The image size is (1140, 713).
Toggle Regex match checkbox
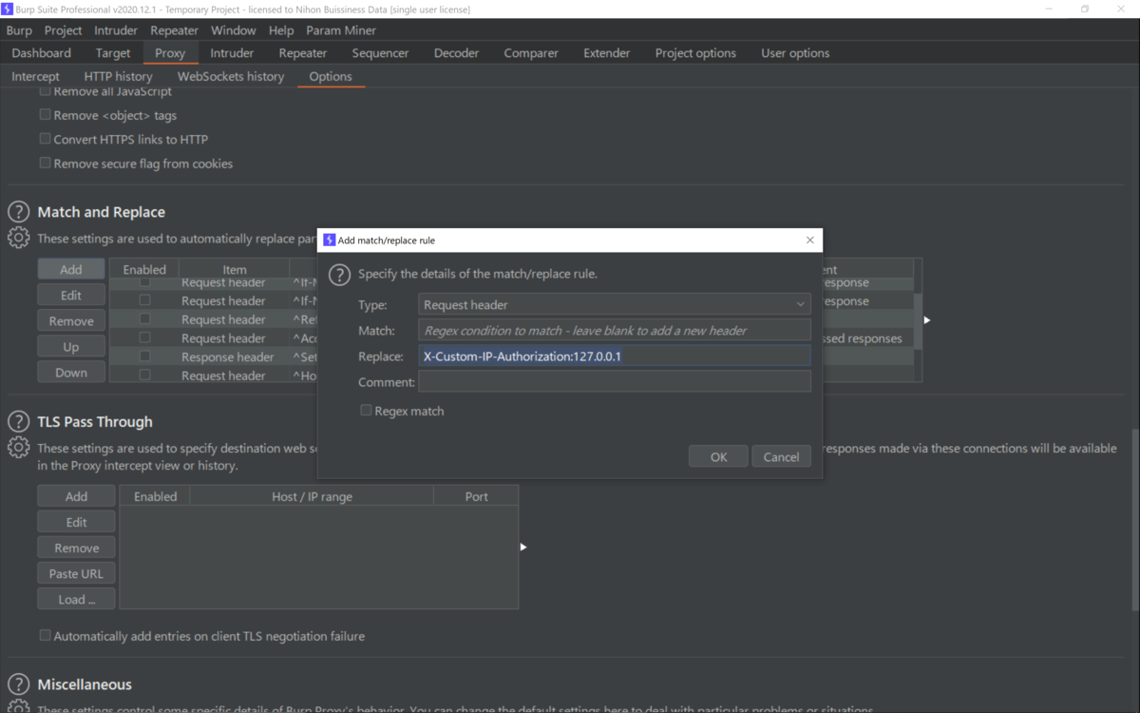click(366, 411)
